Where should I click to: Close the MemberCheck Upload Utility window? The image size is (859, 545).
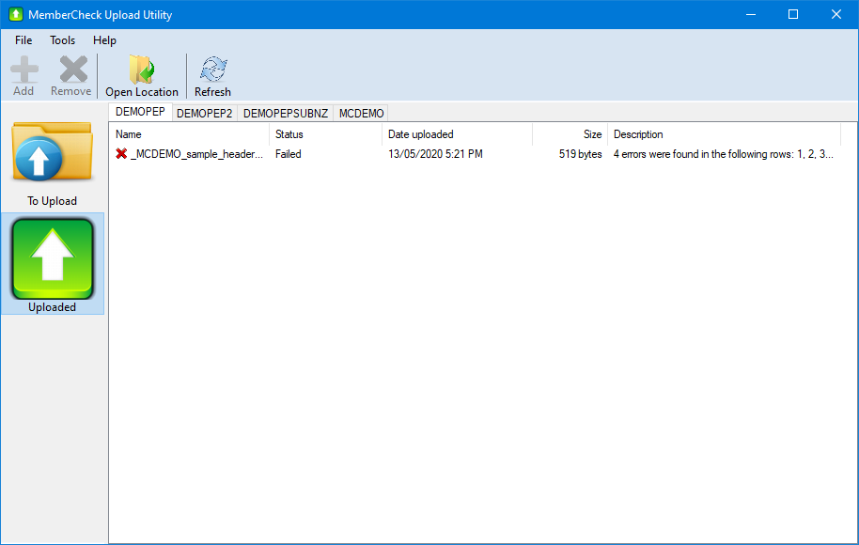[x=836, y=14]
